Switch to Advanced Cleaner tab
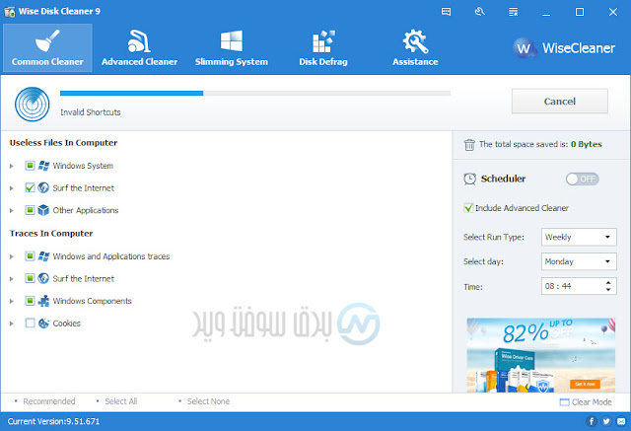631x431 pixels. 139,48
